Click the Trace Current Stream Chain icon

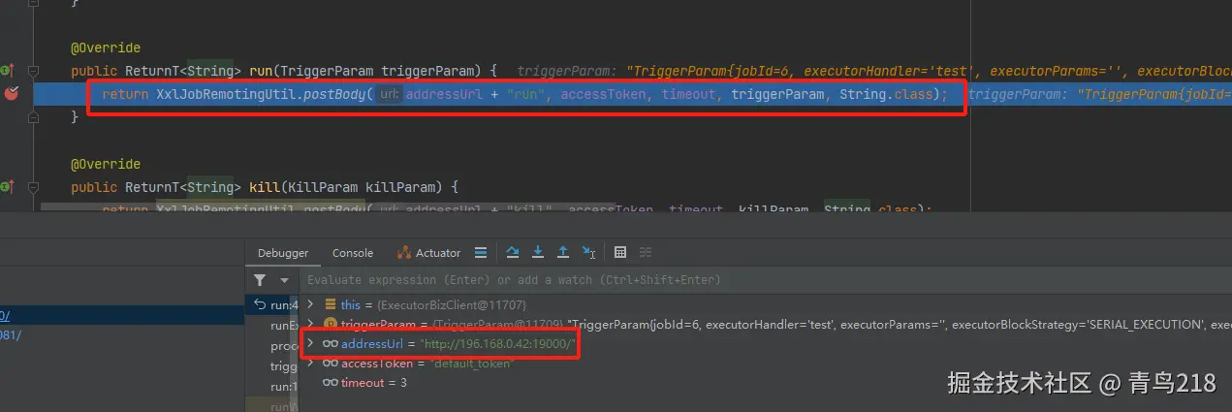pyautogui.click(x=646, y=253)
